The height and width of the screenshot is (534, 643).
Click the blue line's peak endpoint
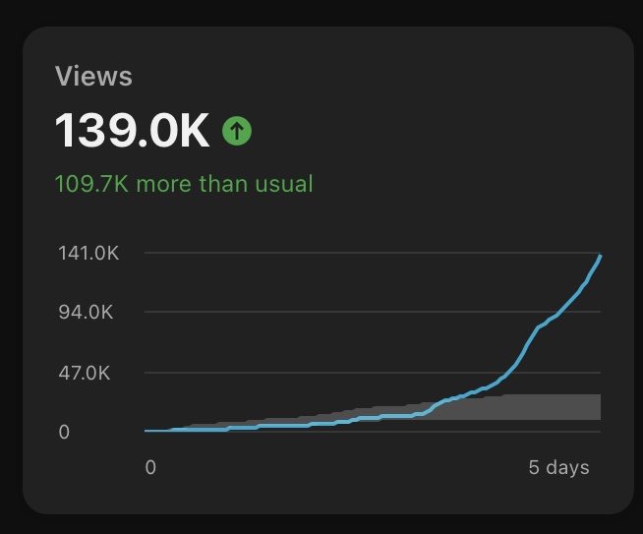(x=600, y=257)
